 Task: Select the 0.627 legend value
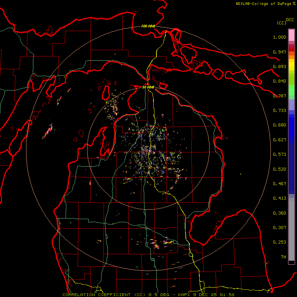pyautogui.click(x=280, y=140)
